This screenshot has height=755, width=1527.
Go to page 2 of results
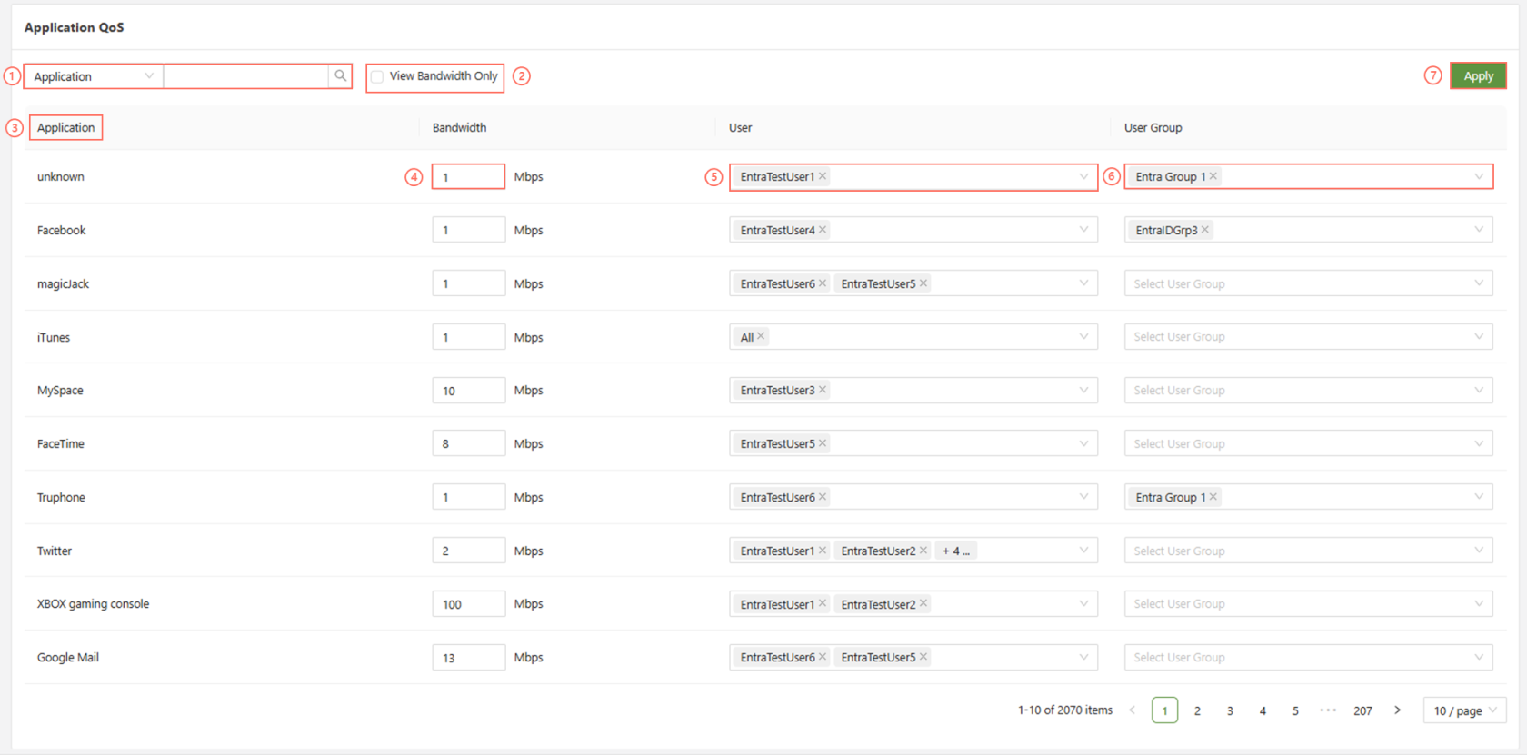[x=1197, y=710]
